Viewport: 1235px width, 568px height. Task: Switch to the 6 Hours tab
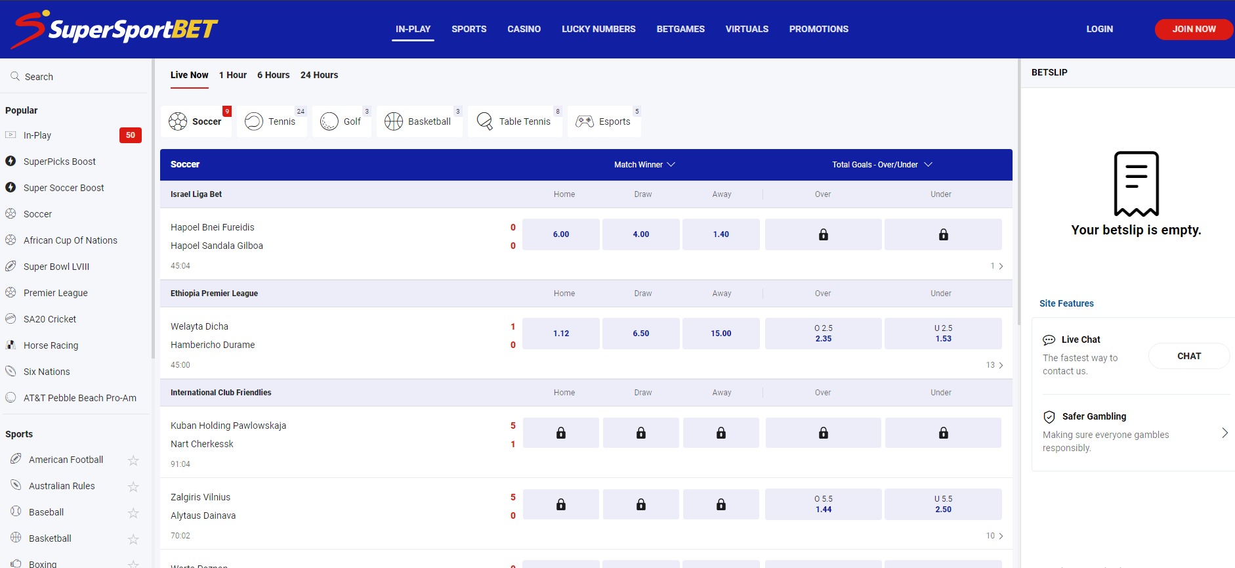tap(273, 75)
